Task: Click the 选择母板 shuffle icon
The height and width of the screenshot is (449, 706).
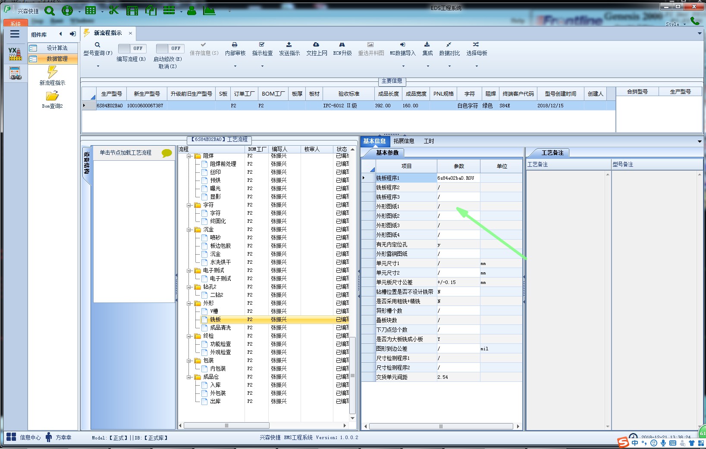Action: click(x=476, y=44)
